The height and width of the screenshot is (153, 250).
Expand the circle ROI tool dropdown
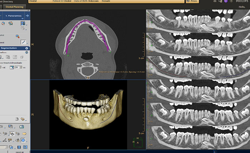coord(26,141)
